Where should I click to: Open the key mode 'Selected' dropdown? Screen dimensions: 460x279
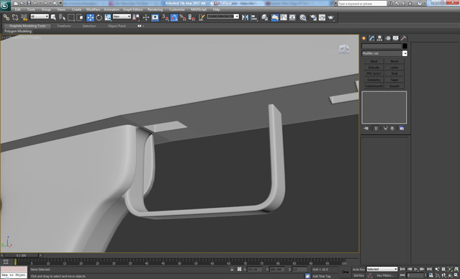click(382, 269)
